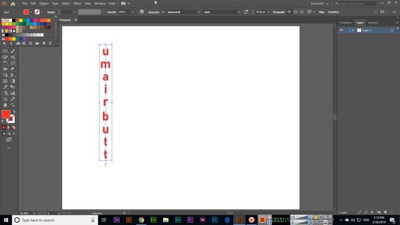
Task: Align paragraph text to the right
Action: point(302,12)
